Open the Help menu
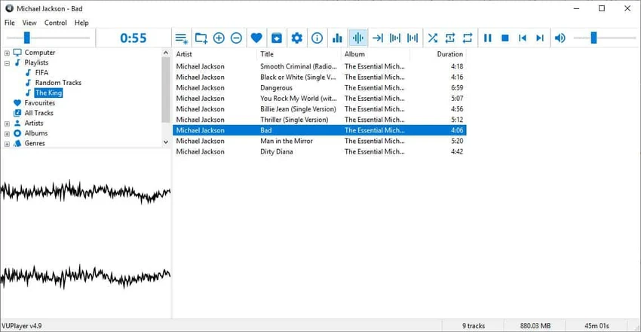Screen dimensions: 641x332 point(81,23)
